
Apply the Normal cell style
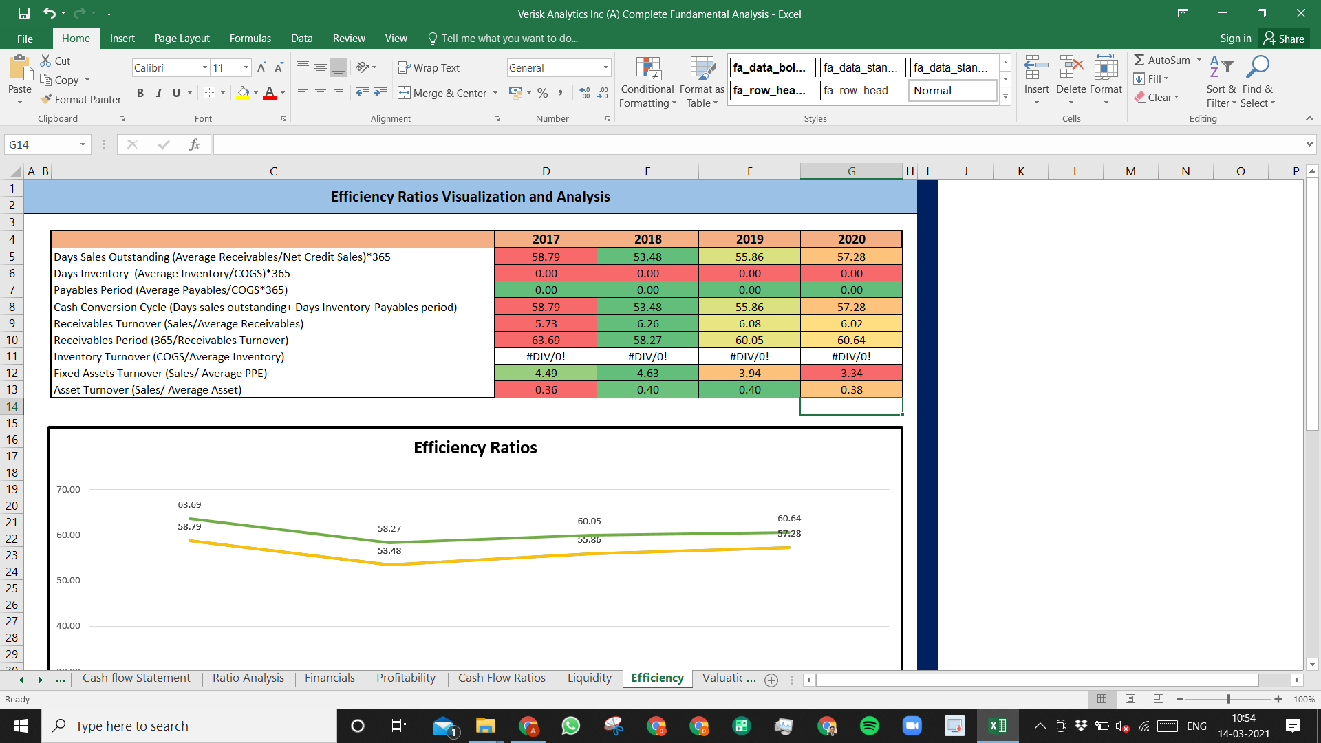tap(953, 90)
